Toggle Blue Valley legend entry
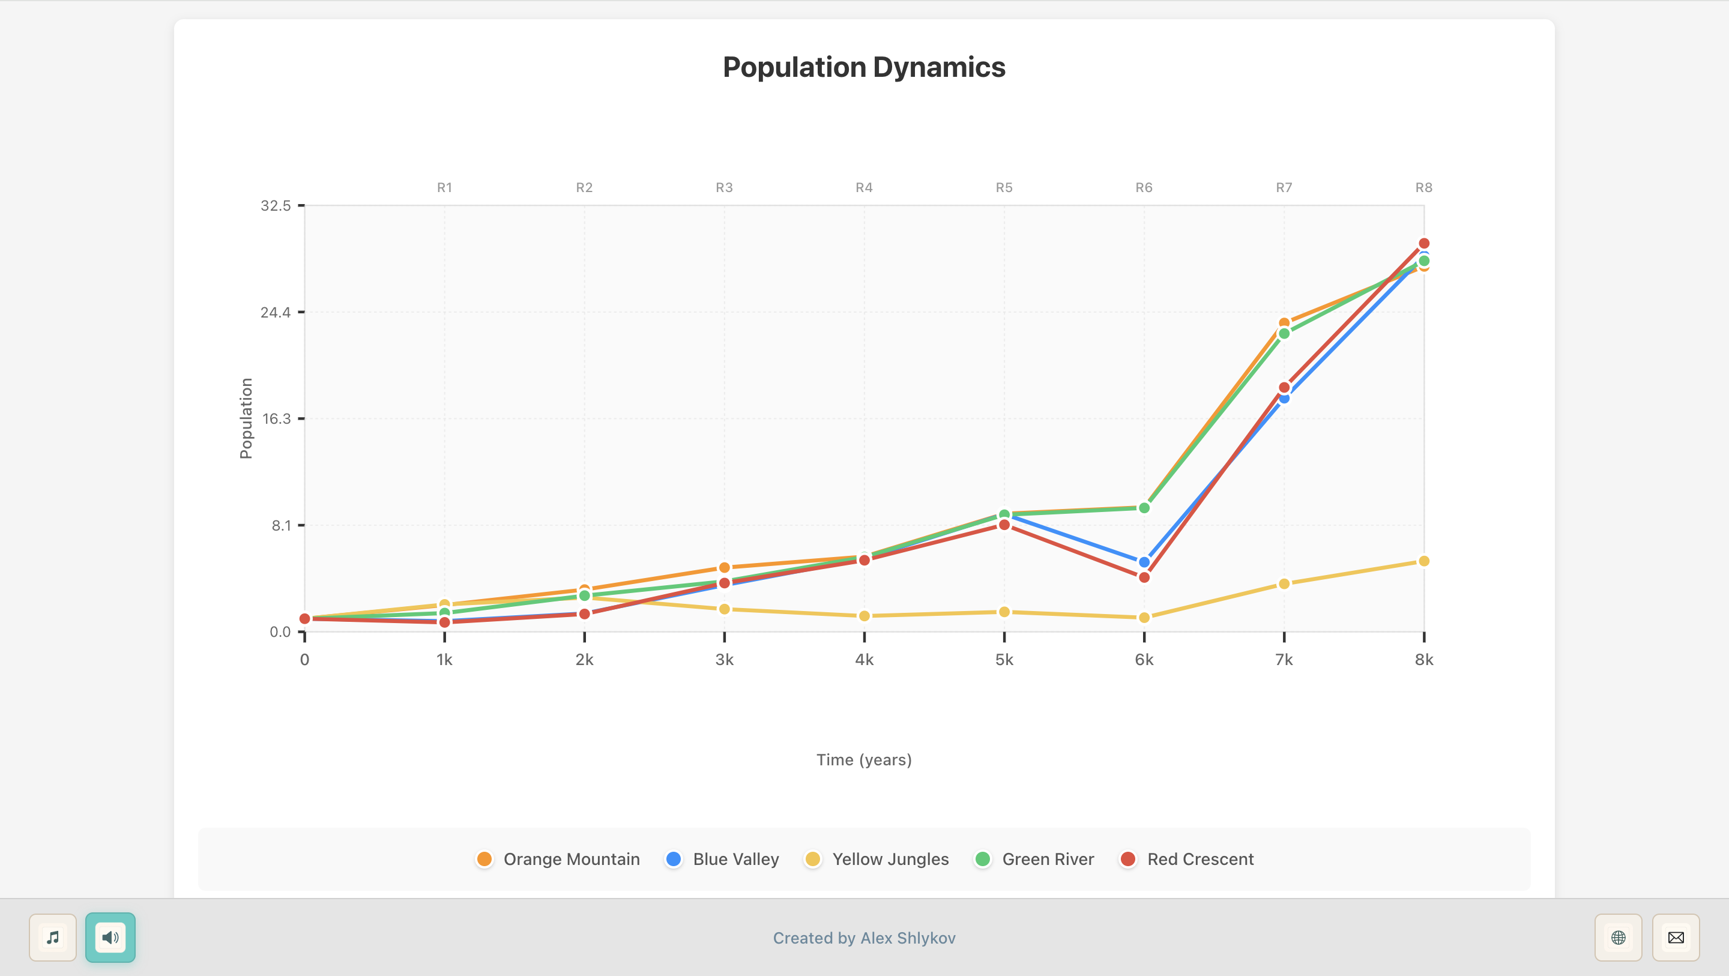1729x976 pixels. (735, 859)
